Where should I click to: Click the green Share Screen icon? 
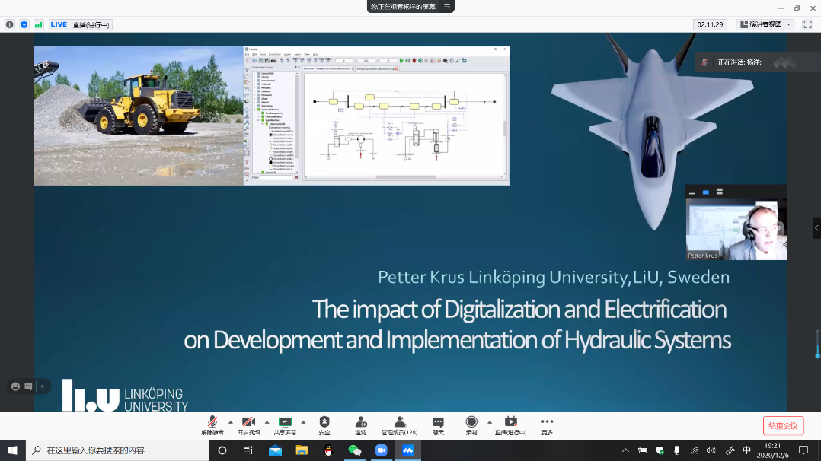tap(286, 423)
